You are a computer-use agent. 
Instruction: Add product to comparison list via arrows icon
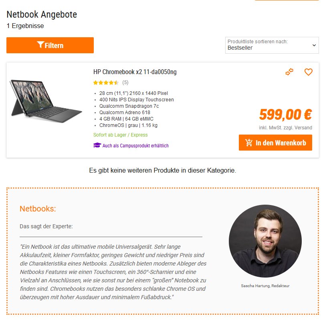point(289,72)
